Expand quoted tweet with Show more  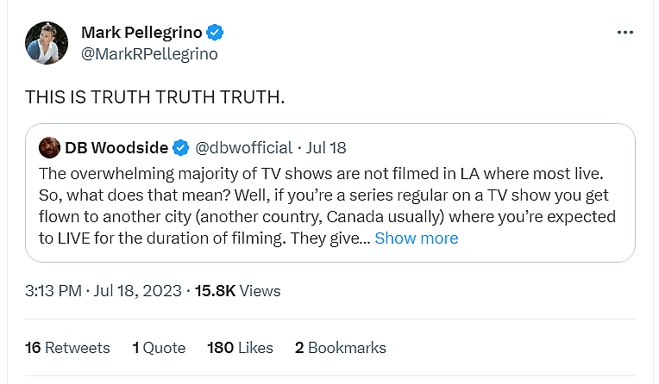(x=416, y=238)
